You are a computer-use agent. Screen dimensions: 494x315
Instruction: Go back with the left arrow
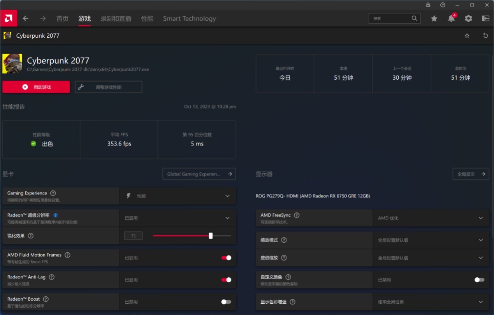(x=26, y=18)
